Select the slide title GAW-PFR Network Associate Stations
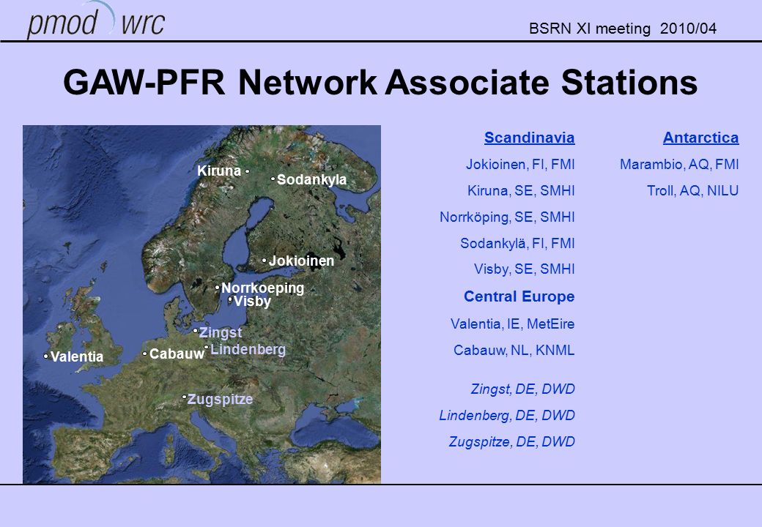Screen dimensions: 762x527 click(380, 82)
